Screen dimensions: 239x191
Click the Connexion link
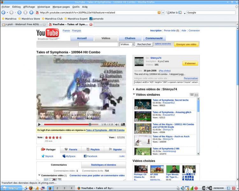pyautogui.click(x=194, y=31)
